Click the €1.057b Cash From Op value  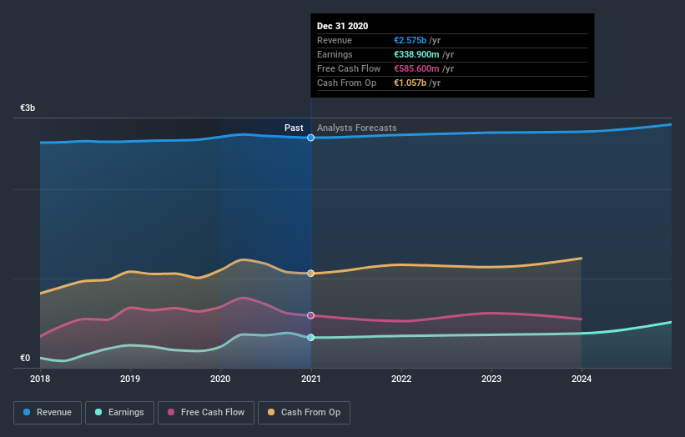coord(410,83)
